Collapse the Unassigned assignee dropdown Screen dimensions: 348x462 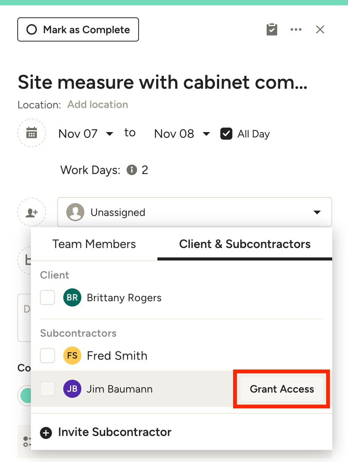[x=317, y=213]
